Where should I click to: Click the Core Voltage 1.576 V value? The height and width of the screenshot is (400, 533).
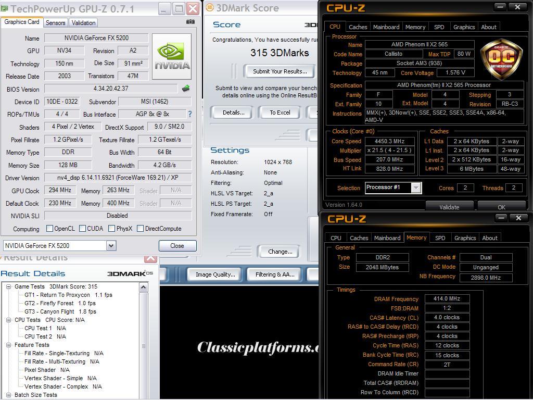pos(455,72)
